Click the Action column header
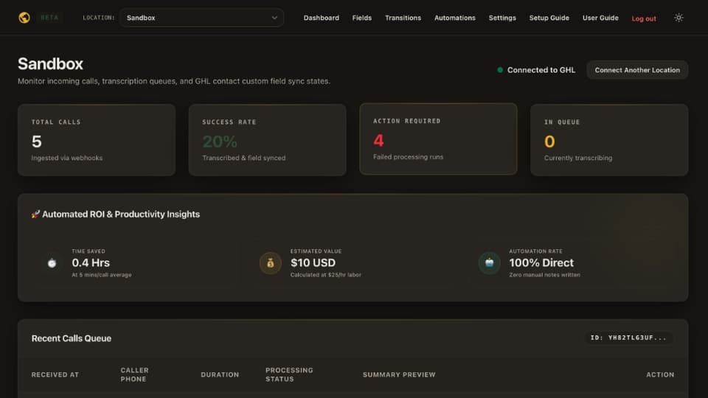708x398 pixels. click(x=660, y=374)
